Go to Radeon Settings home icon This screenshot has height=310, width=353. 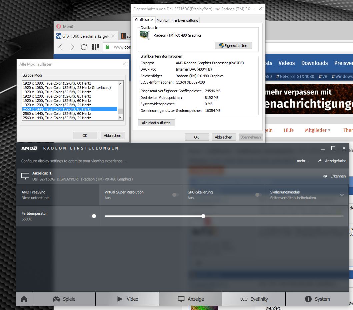tap(24, 299)
